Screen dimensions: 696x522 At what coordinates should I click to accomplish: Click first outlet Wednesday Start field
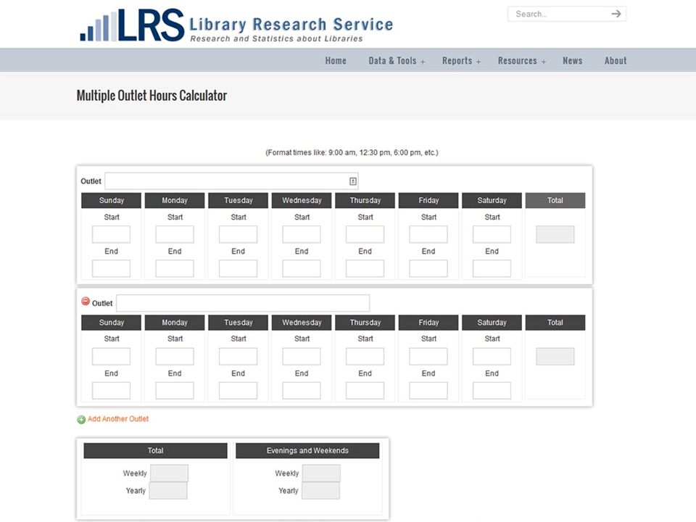(x=302, y=234)
